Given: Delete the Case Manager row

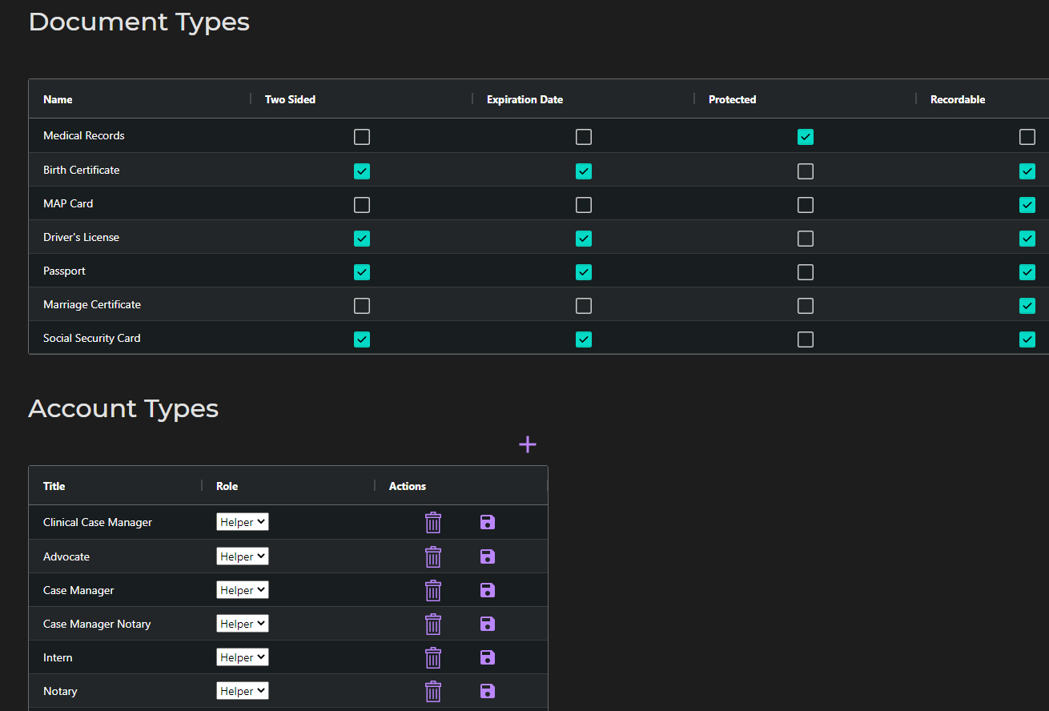Looking at the screenshot, I should [x=433, y=590].
